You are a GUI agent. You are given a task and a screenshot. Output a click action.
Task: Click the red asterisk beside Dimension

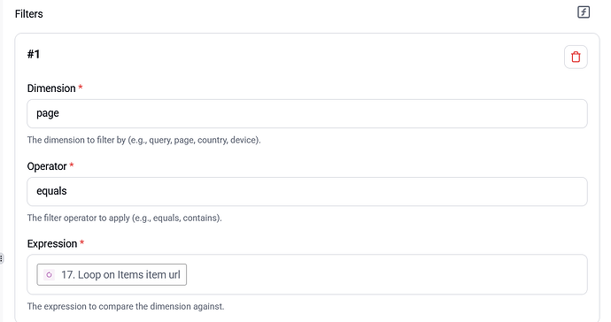tap(81, 88)
